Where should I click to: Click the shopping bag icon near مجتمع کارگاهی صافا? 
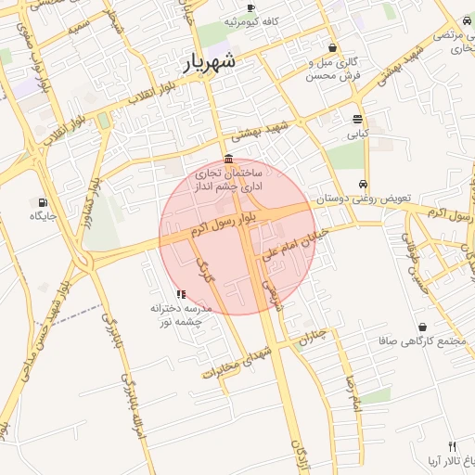[422, 327]
